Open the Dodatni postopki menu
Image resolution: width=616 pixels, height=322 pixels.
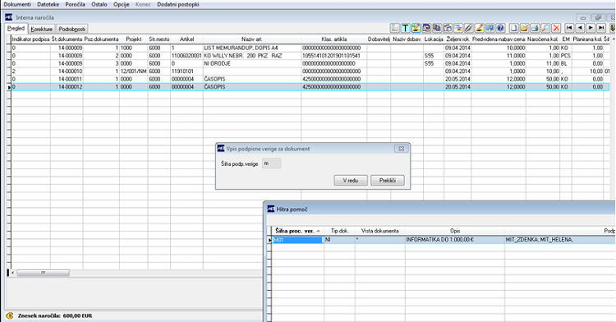178,4
